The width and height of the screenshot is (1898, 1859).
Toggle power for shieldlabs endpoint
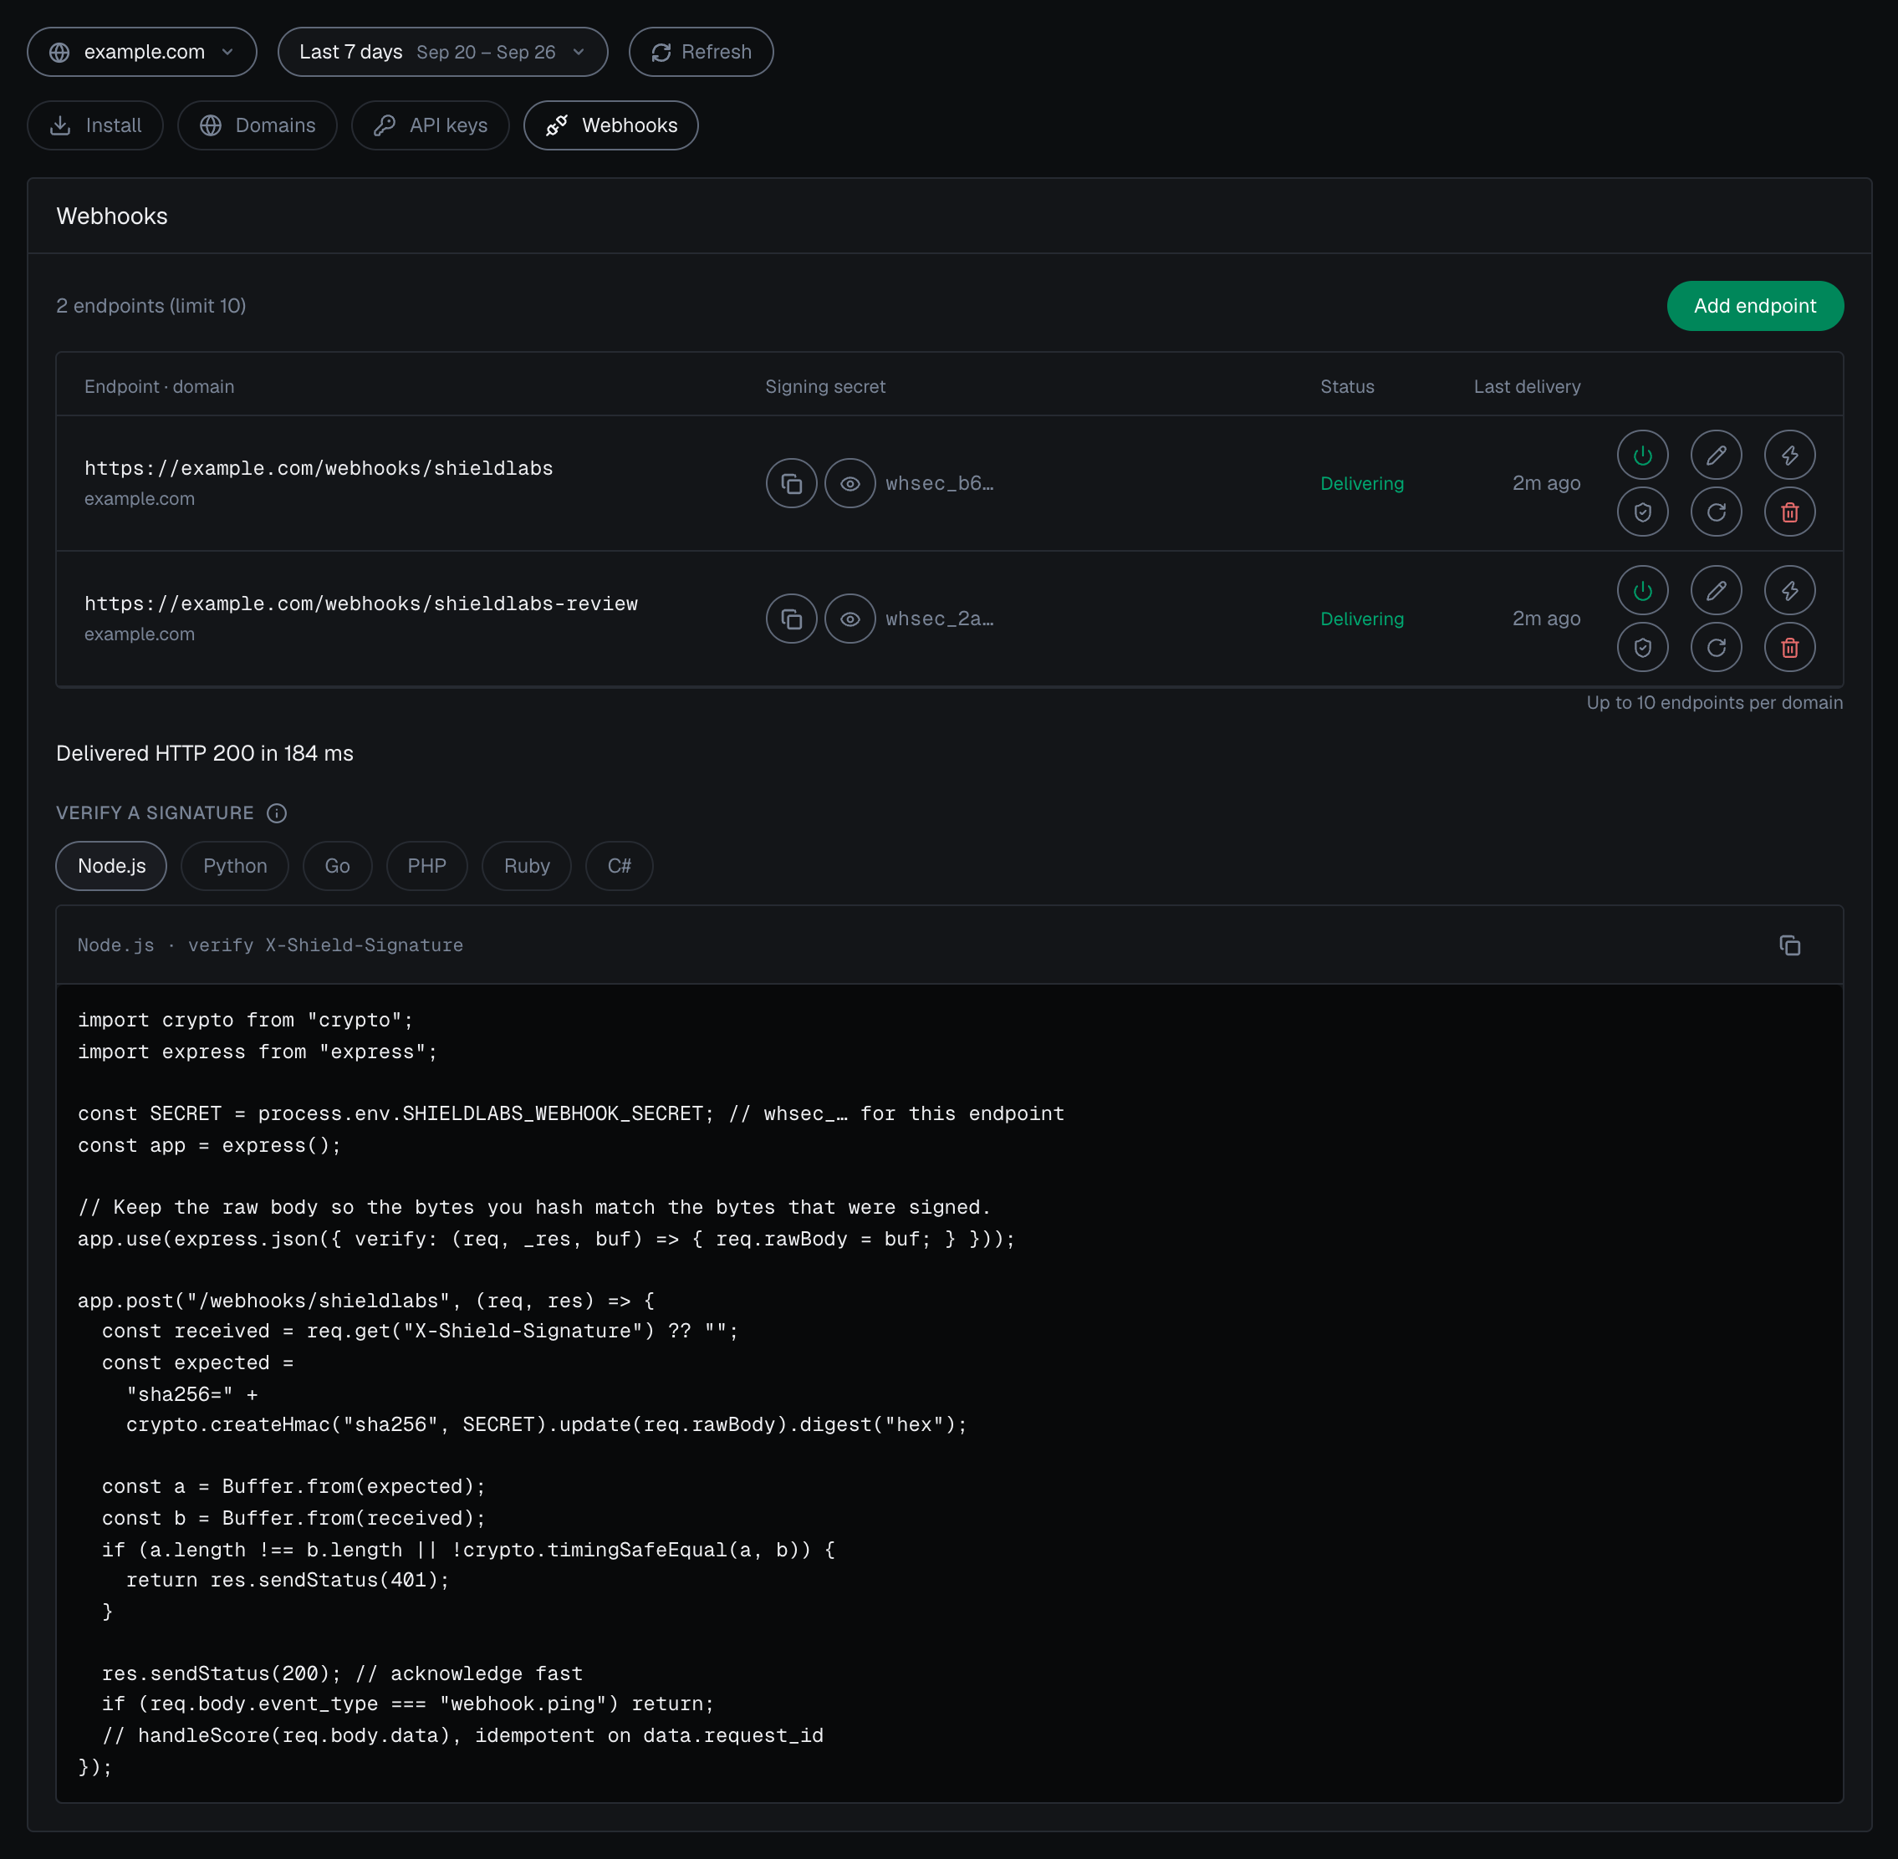click(1642, 455)
